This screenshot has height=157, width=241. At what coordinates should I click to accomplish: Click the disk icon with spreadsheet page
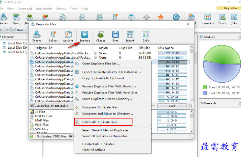coord(82,17)
